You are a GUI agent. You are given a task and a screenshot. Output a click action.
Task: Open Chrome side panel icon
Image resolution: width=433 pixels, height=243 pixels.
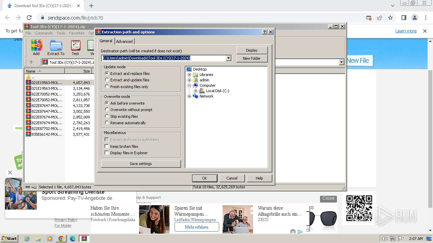[404, 18]
